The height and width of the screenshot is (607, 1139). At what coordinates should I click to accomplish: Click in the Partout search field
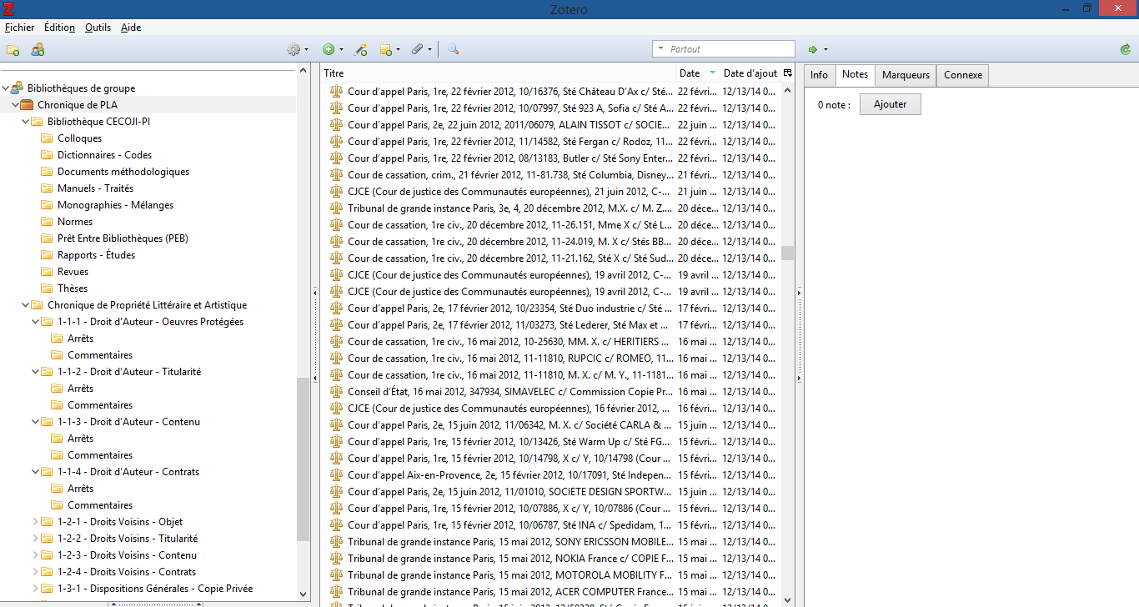tap(727, 49)
